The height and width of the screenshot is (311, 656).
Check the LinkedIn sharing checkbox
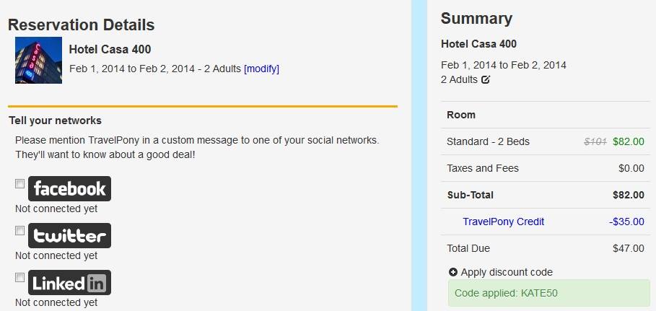click(x=19, y=278)
